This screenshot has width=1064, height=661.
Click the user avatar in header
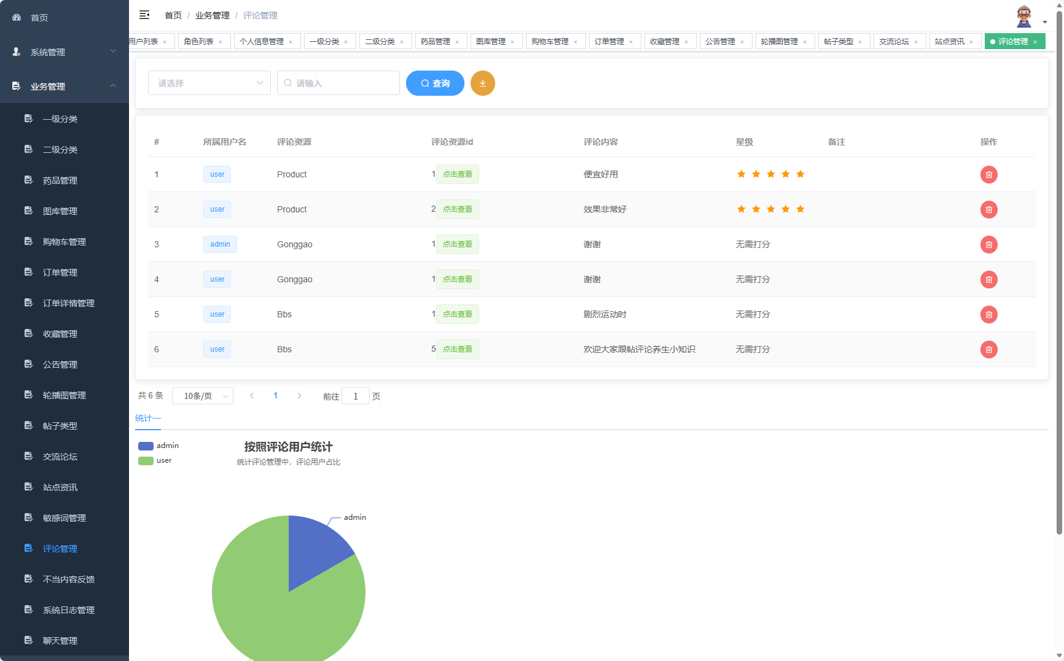1023,17
